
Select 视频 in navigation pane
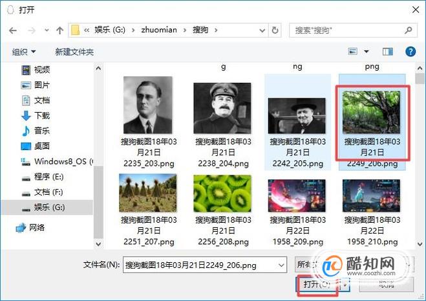point(42,70)
